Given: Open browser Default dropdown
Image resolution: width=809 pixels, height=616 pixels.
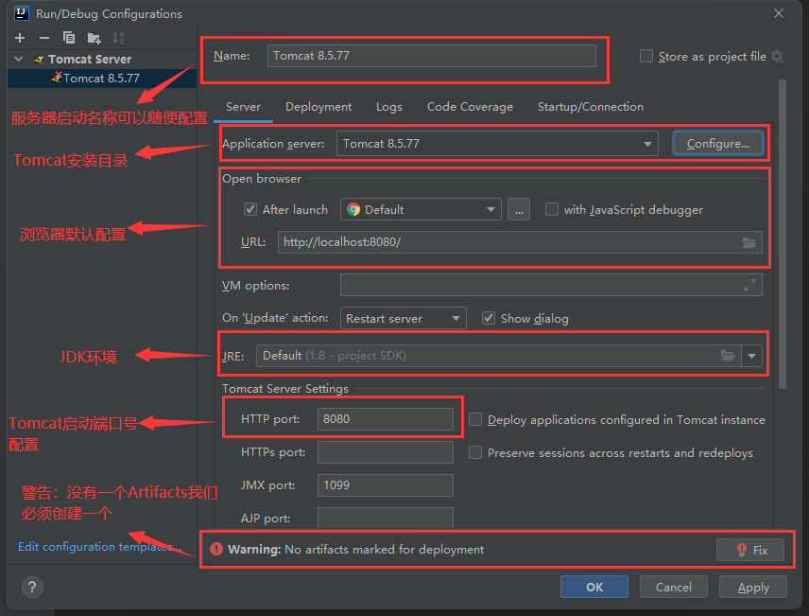Looking at the screenshot, I should [x=421, y=209].
